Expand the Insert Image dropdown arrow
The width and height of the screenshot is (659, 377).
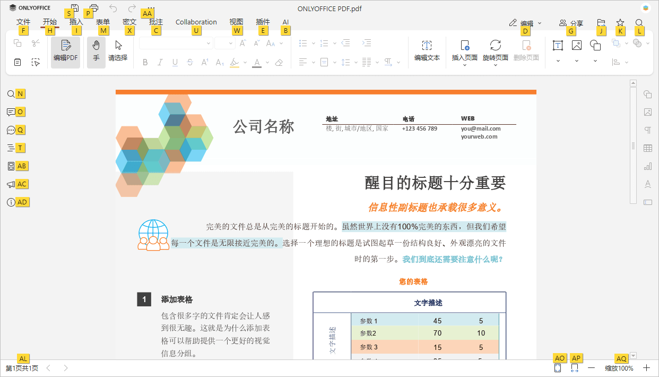(577, 61)
